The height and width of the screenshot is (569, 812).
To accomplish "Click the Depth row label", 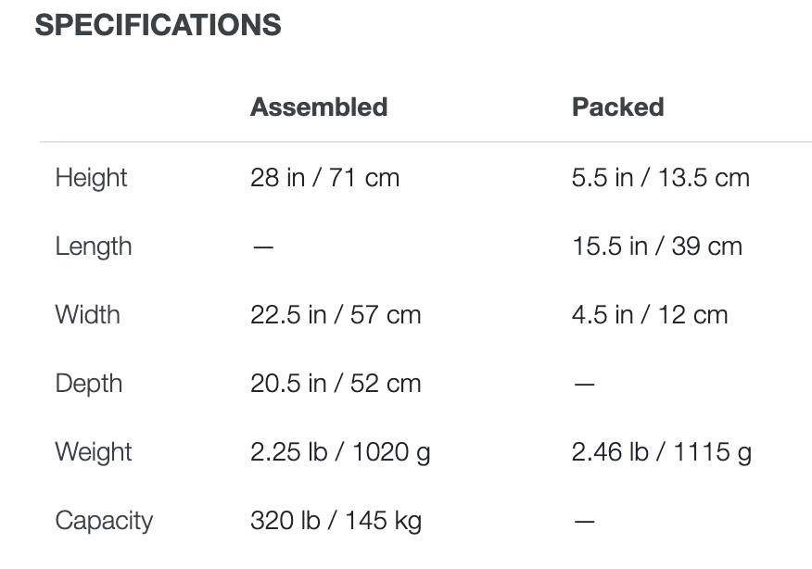I will click(x=89, y=385).
